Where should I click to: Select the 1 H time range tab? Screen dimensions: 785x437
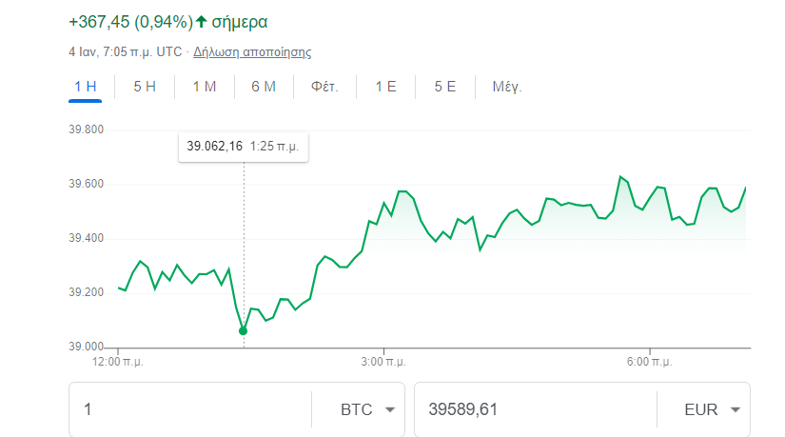[x=86, y=87]
